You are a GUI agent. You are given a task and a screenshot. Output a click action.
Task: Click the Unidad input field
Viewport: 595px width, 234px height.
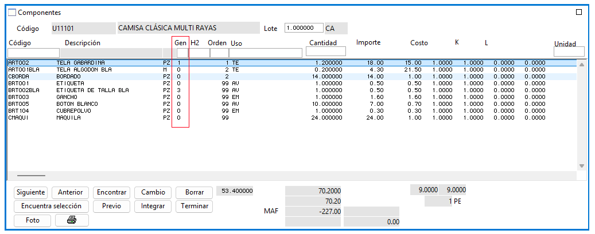(569, 51)
